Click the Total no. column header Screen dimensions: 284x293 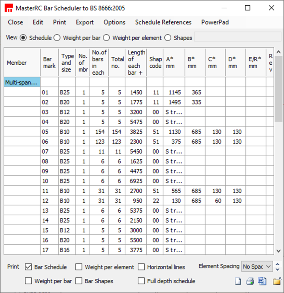[x=117, y=63]
